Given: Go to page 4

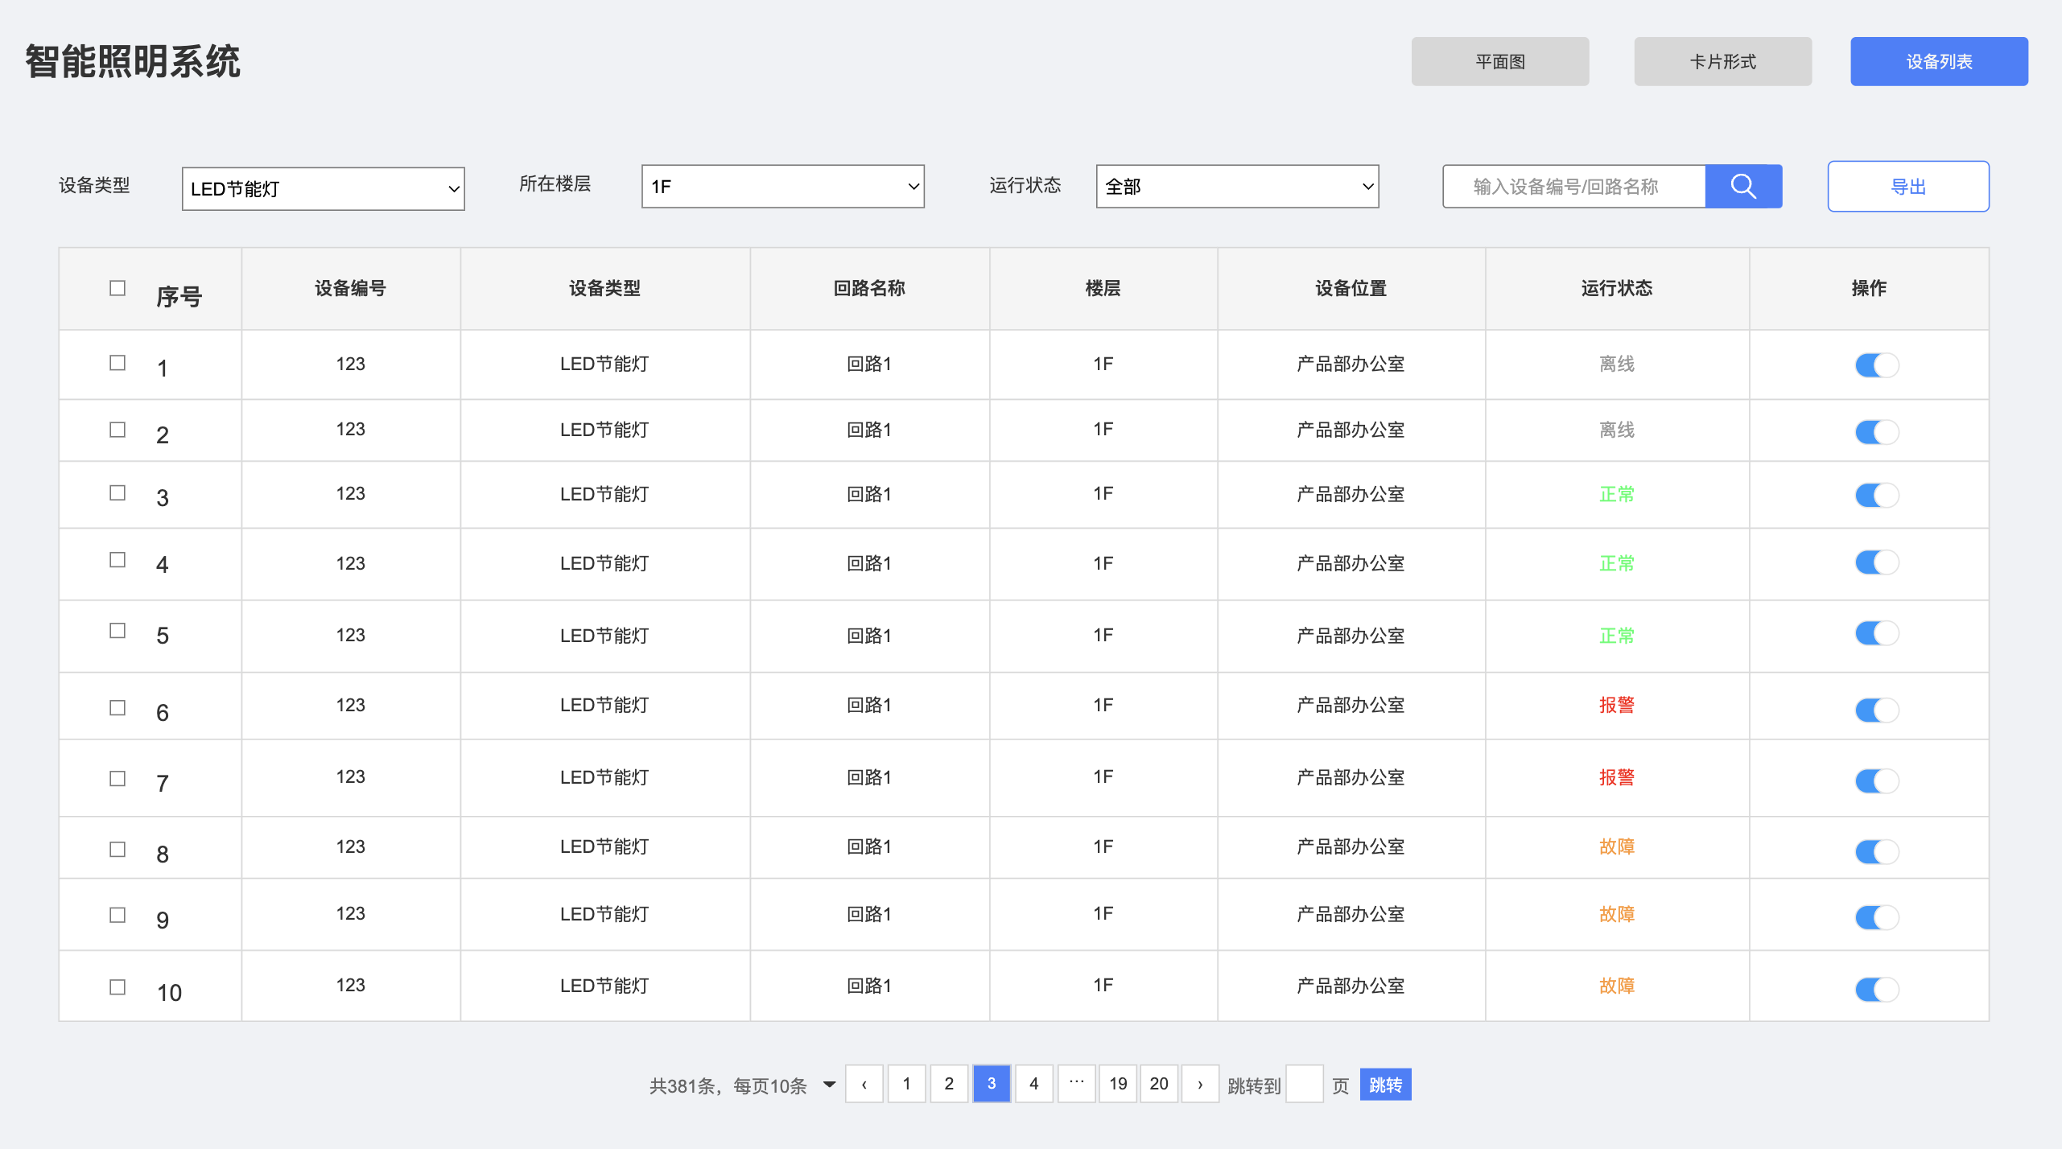Looking at the screenshot, I should (x=1033, y=1084).
